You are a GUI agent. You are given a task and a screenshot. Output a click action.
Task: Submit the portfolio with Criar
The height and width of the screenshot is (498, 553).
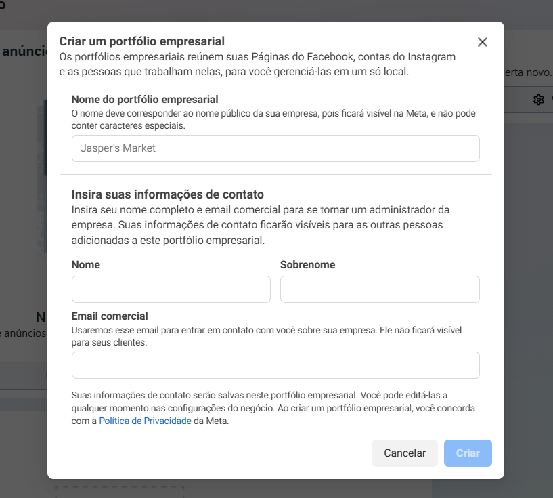tap(468, 453)
